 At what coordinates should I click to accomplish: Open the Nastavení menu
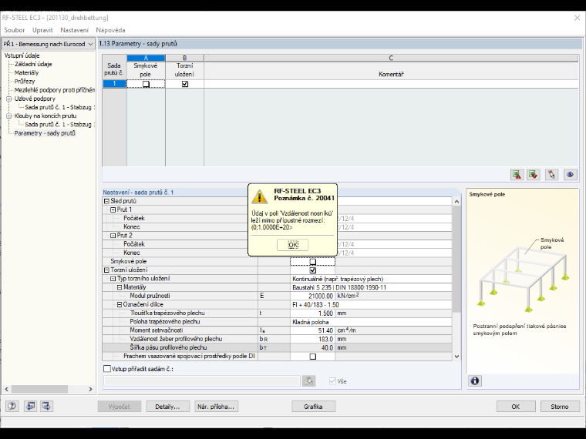pos(74,30)
